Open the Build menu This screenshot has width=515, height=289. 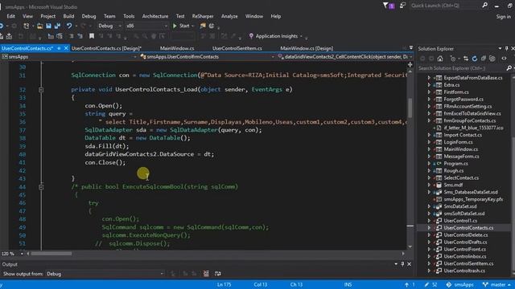68,16
